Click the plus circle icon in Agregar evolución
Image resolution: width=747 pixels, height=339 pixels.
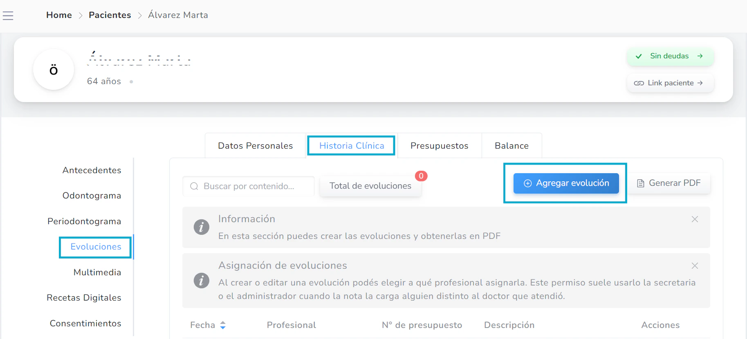pos(528,183)
